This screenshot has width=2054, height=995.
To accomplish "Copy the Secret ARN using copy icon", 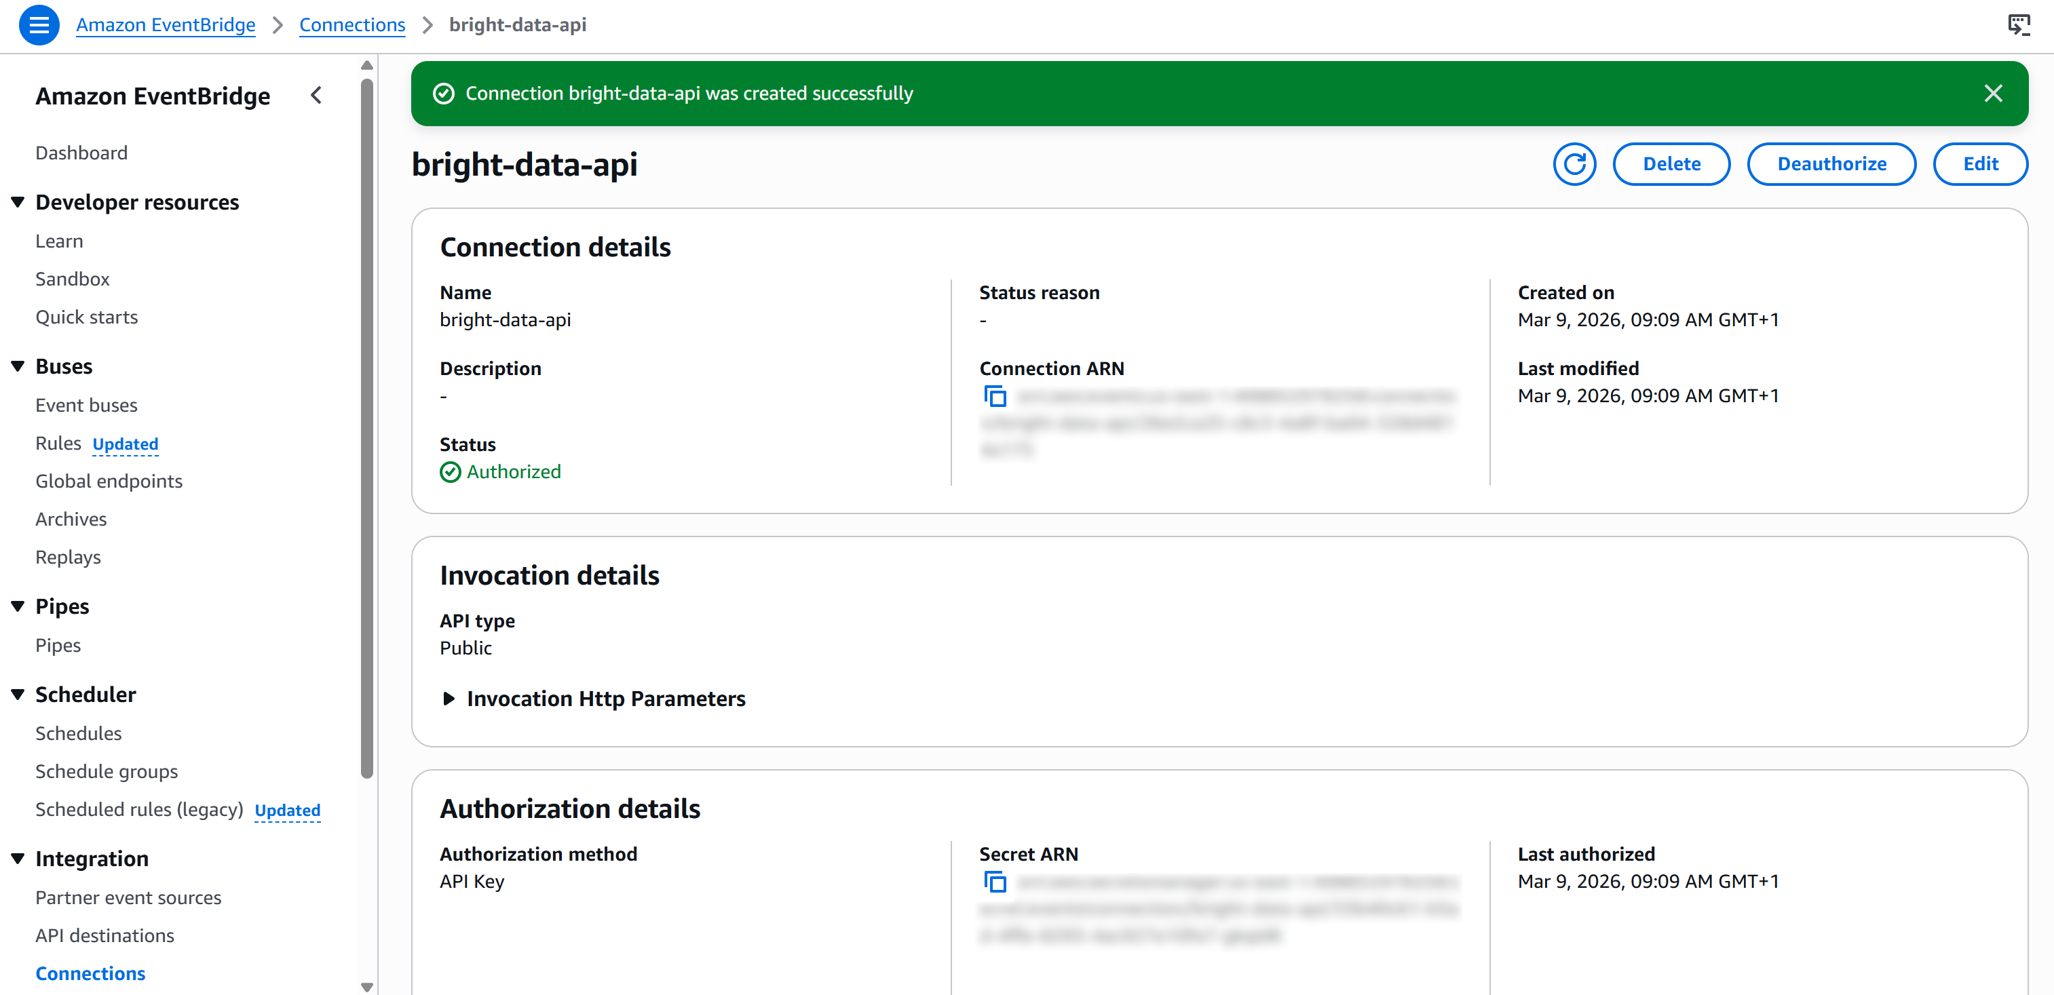I will (994, 882).
